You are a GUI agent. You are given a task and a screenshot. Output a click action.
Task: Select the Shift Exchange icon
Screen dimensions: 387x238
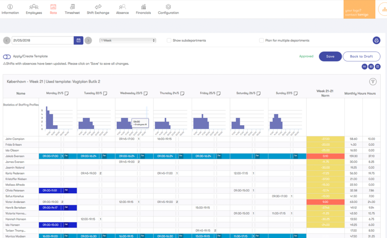click(x=97, y=8)
